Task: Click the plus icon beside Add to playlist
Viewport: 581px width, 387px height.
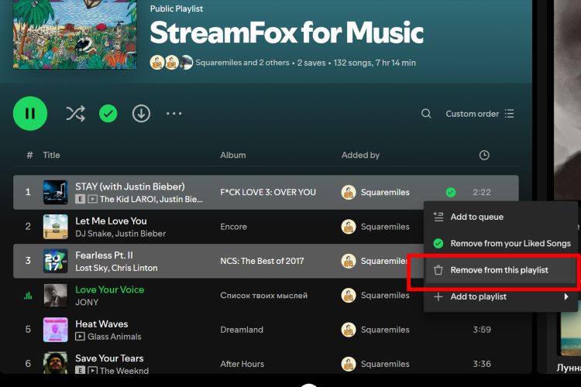Action: click(438, 296)
